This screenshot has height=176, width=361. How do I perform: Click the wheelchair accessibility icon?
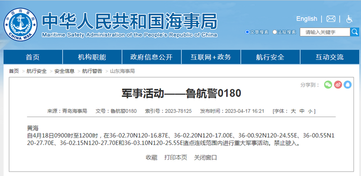click(x=349, y=19)
